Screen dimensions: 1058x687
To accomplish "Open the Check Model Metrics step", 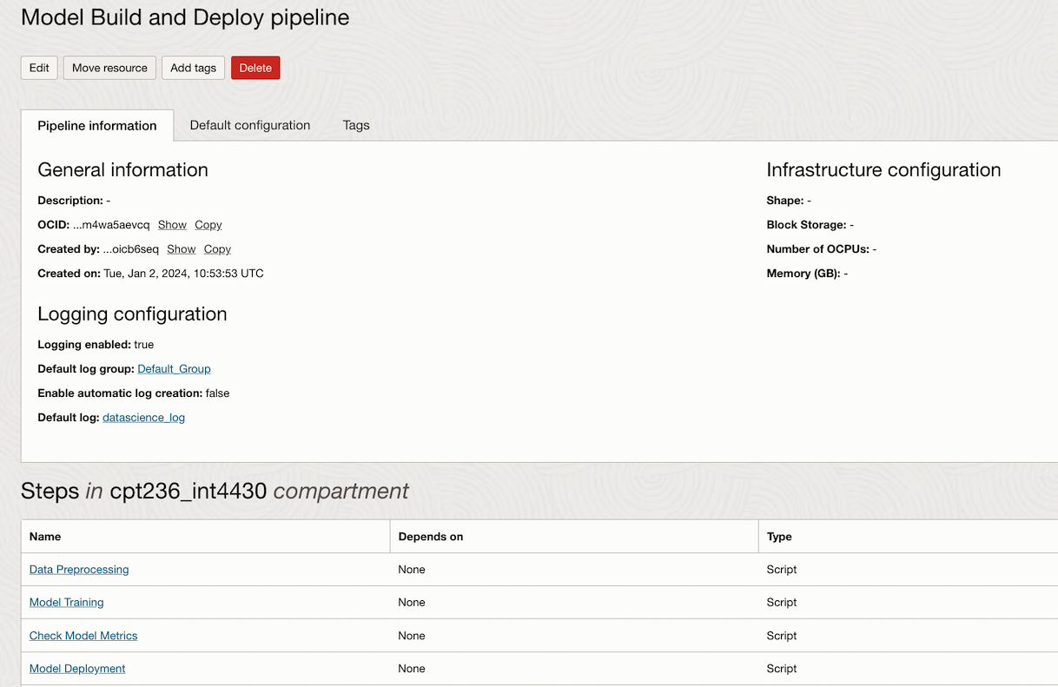I will click(83, 635).
